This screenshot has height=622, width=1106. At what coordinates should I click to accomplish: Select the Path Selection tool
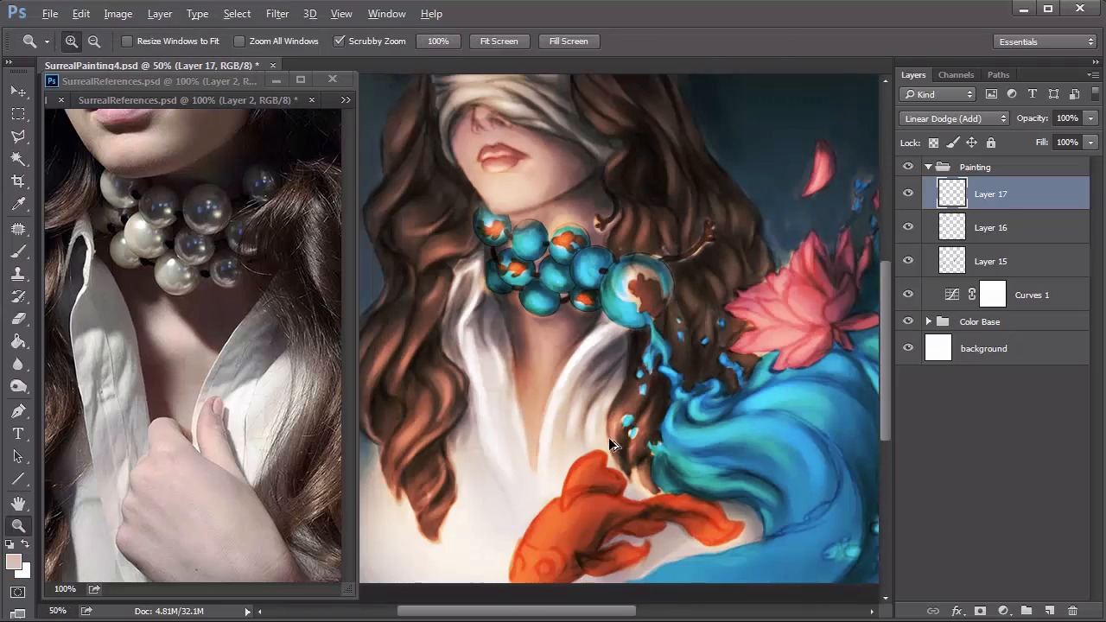18,456
